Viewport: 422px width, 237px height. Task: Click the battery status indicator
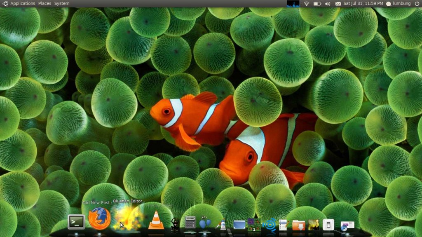317,4
